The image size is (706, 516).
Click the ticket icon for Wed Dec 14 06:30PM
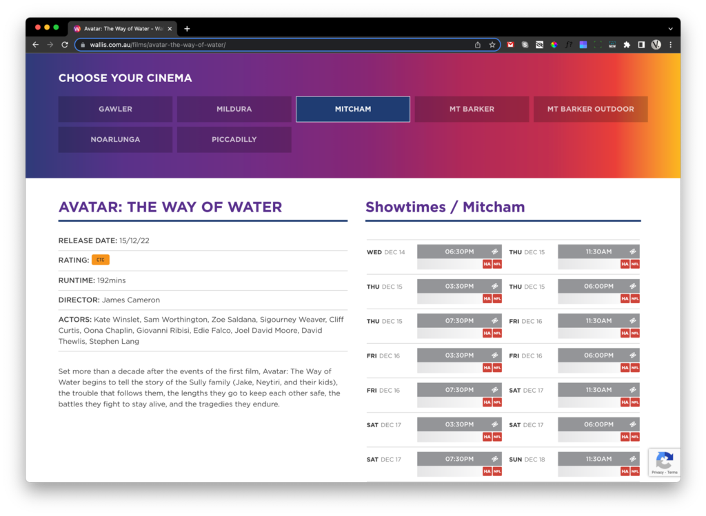coord(494,251)
